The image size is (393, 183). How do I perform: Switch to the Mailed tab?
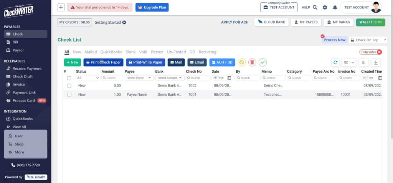pyautogui.click(x=91, y=52)
